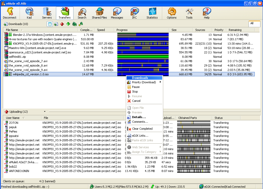Pause the selected wikipedia download
263x189 pixels.
pos(136,87)
